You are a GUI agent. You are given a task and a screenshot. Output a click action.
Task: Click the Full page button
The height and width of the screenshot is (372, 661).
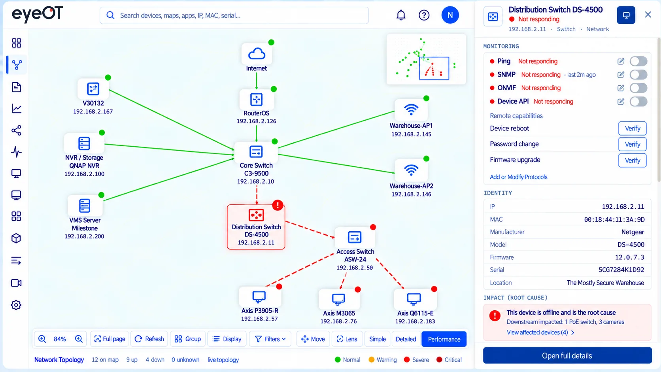coord(110,339)
